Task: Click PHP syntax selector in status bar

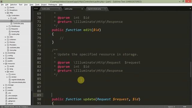Action: (185, 107)
